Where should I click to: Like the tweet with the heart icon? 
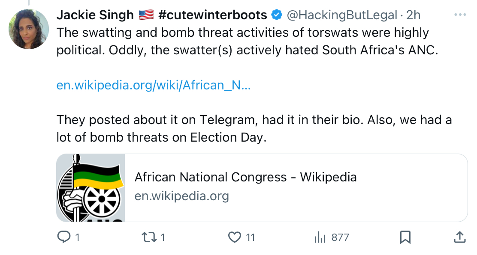tap(235, 237)
